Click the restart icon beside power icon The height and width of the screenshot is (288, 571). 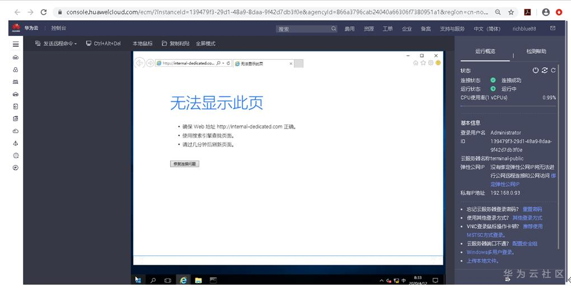pyautogui.click(x=545, y=70)
